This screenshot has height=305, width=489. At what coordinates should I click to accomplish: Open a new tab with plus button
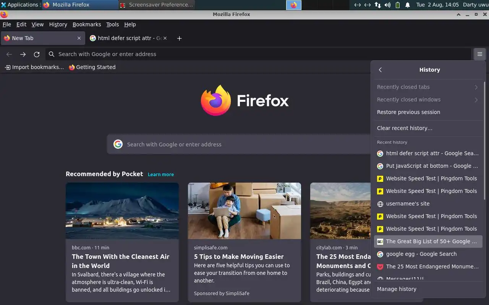coord(179,38)
